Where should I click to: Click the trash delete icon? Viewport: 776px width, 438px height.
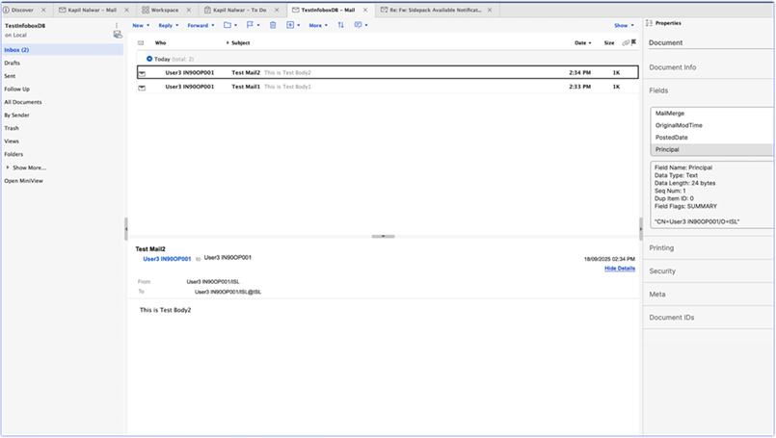click(273, 25)
